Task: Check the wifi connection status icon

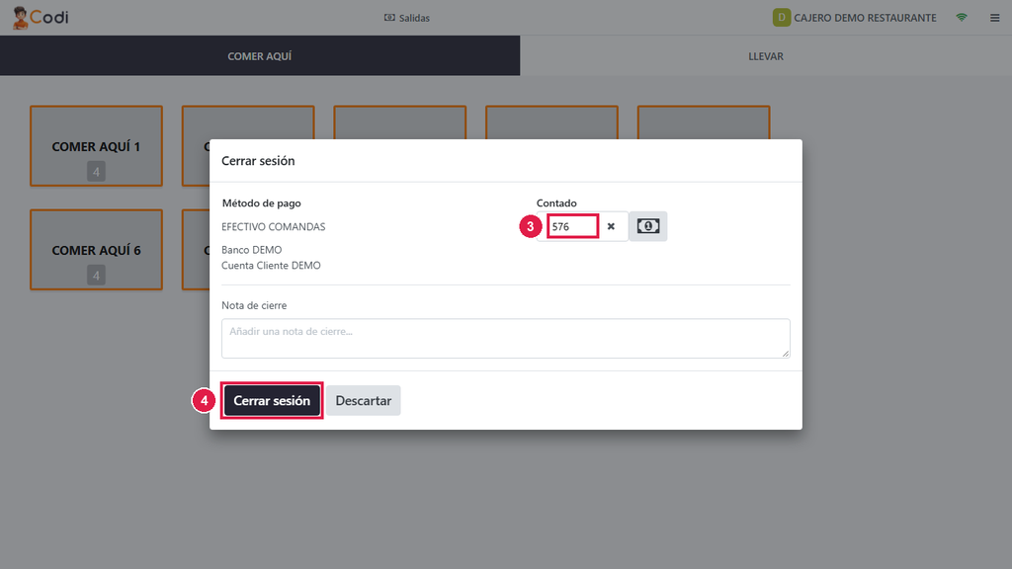Action: pos(961,18)
